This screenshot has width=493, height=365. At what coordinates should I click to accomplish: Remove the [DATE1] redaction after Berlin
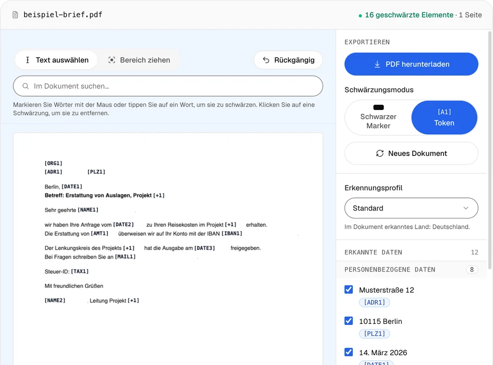(x=72, y=187)
